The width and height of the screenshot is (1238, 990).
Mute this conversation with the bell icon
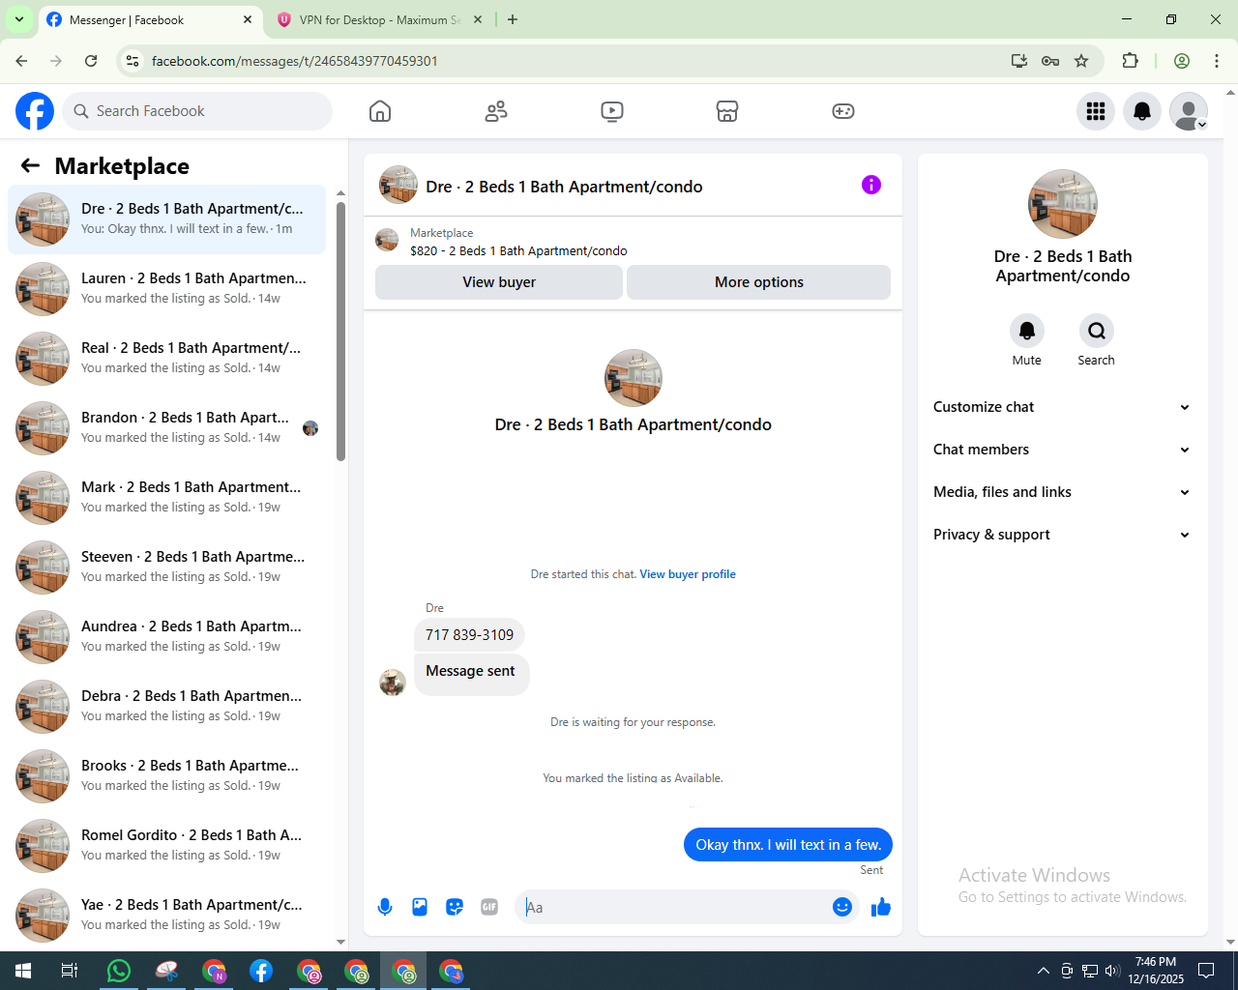point(1027,331)
